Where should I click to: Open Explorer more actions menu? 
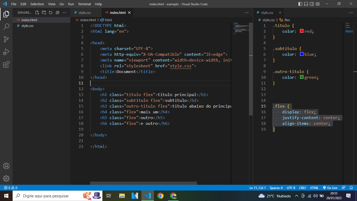[64, 13]
